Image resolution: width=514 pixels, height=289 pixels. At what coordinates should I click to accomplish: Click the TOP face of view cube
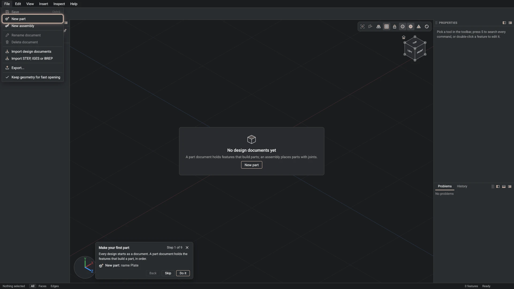point(415,43)
